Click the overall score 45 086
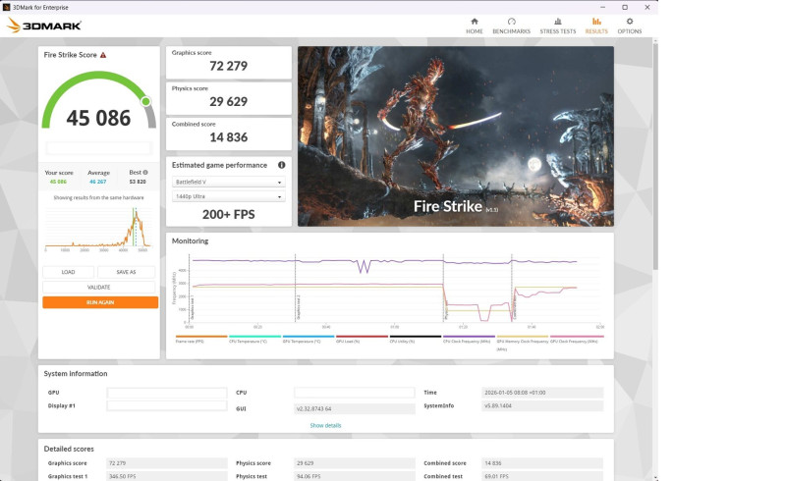 [98, 118]
